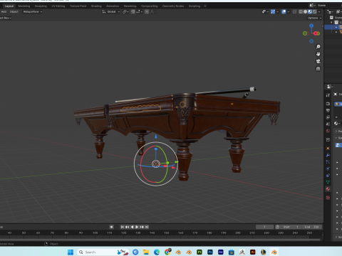Open the snapping options dropdown
This screenshot has width=342, height=256.
(139, 11)
